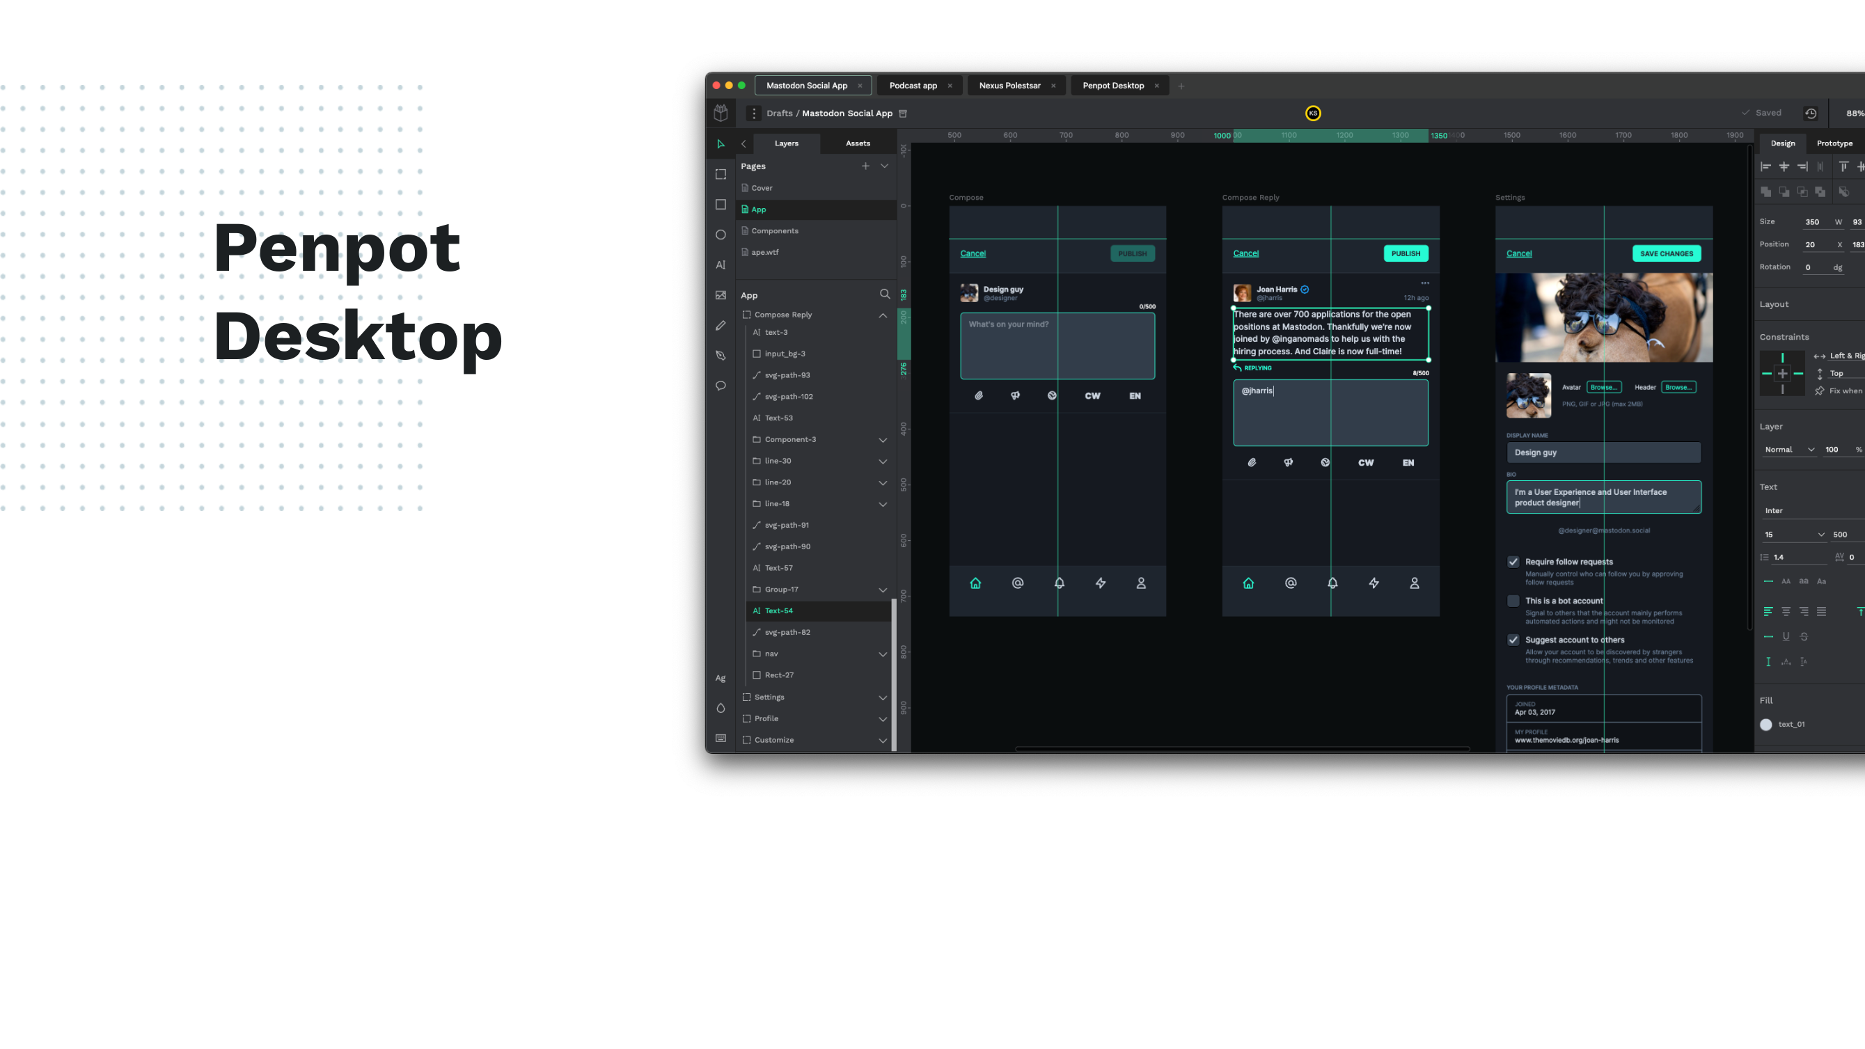Click the text_01 fill color swatch
The height and width of the screenshot is (1049, 1865).
1766,724
